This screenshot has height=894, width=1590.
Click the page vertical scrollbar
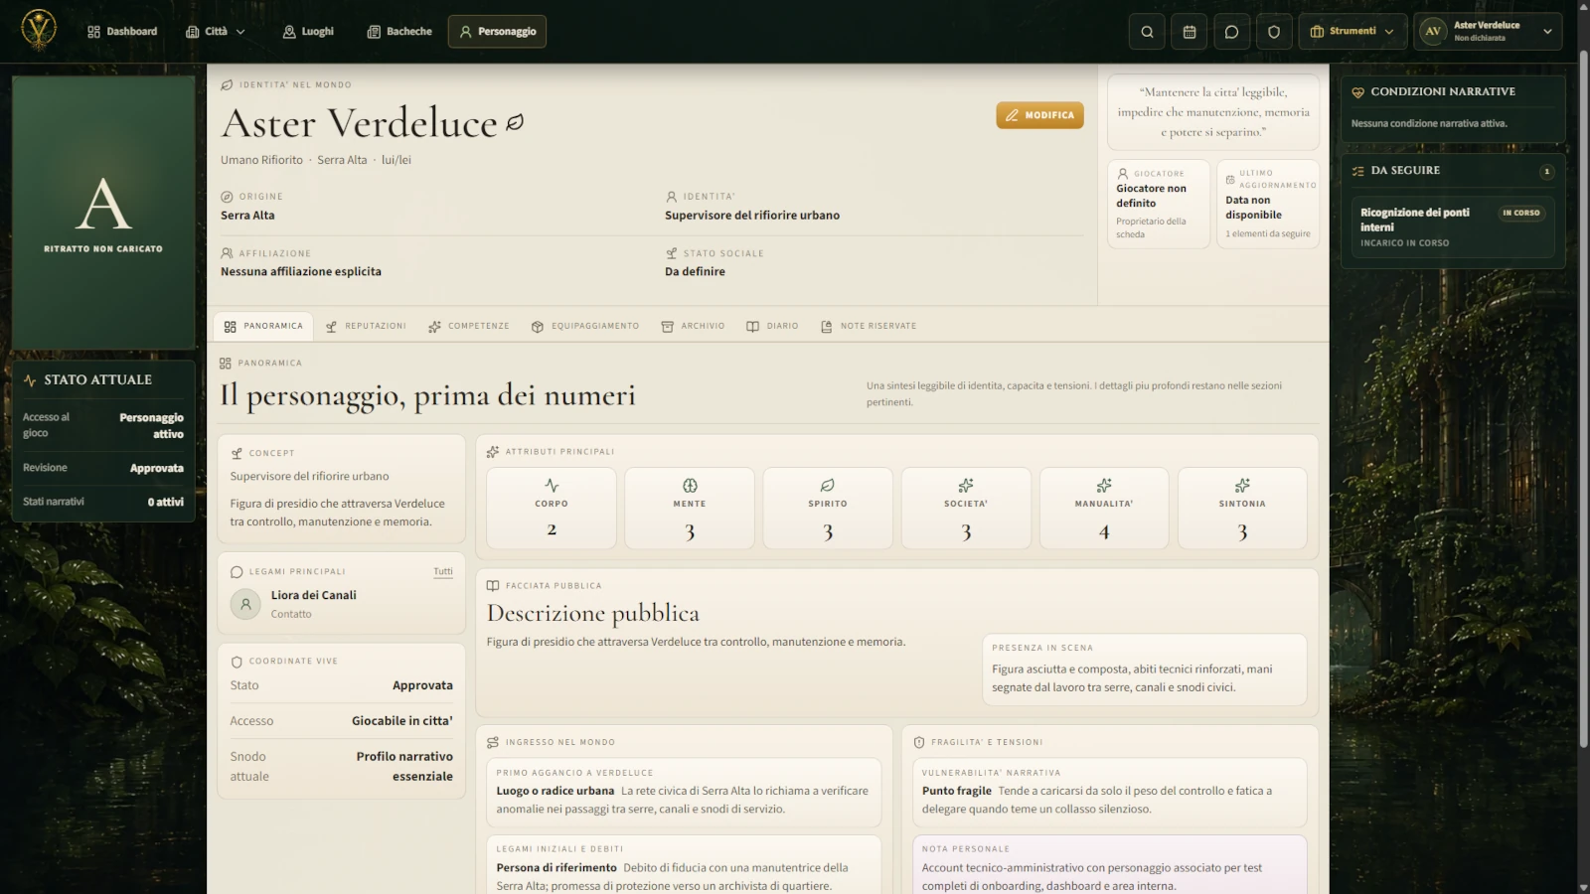[1583, 397]
